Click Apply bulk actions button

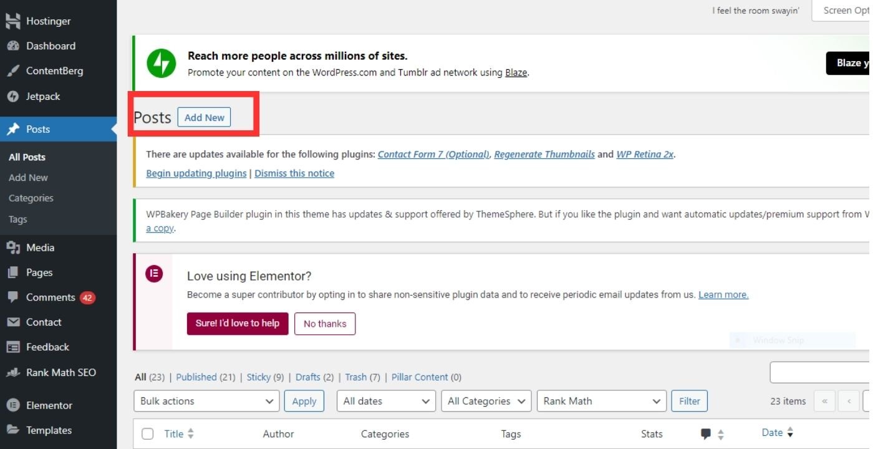(x=304, y=401)
